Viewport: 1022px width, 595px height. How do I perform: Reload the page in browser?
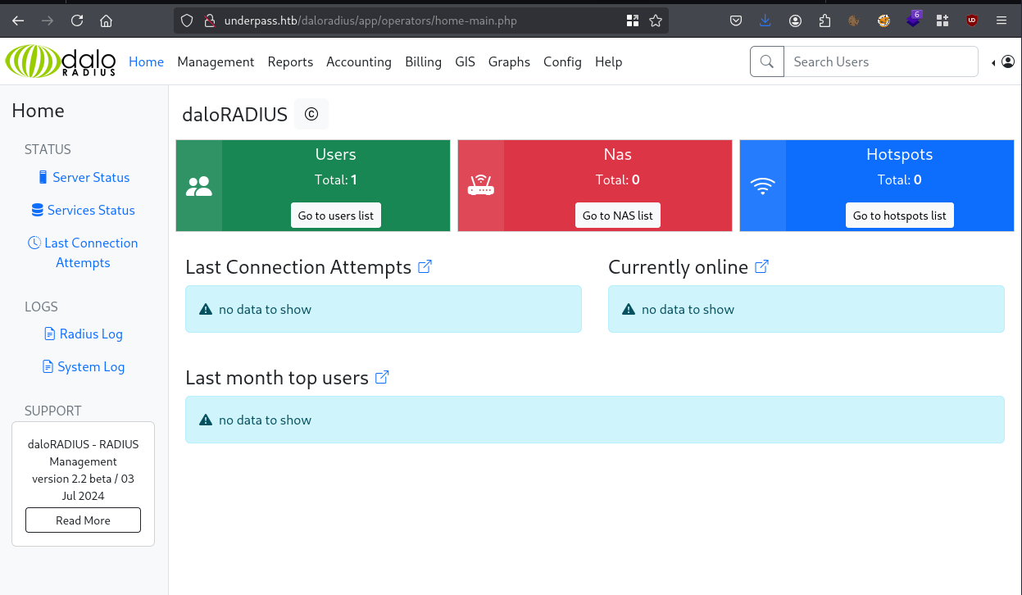[77, 20]
